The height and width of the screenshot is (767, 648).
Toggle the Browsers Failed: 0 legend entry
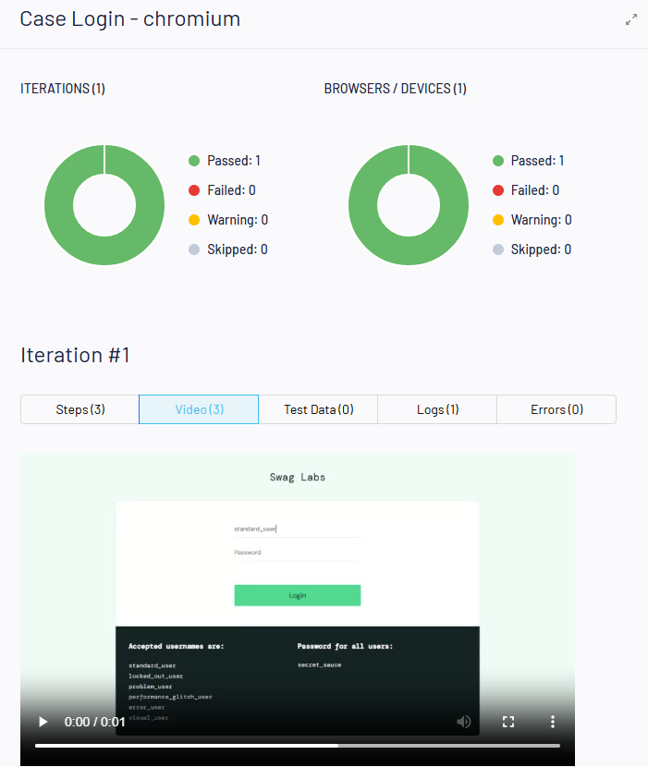point(526,190)
